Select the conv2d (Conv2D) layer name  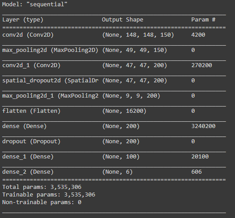point(28,35)
